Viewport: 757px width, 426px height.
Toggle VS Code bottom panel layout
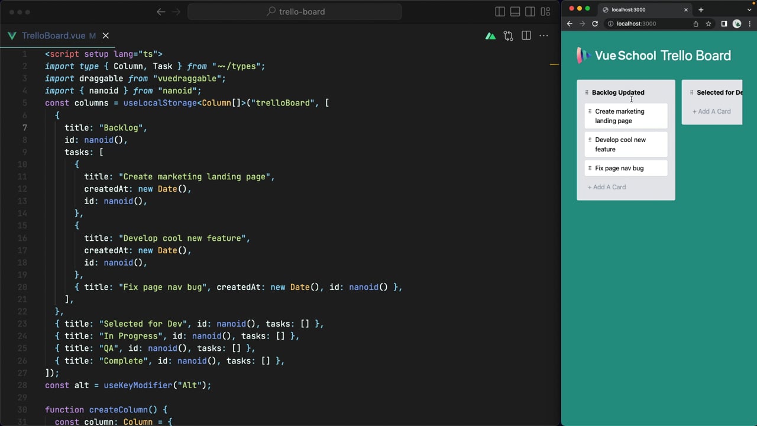[x=515, y=11]
